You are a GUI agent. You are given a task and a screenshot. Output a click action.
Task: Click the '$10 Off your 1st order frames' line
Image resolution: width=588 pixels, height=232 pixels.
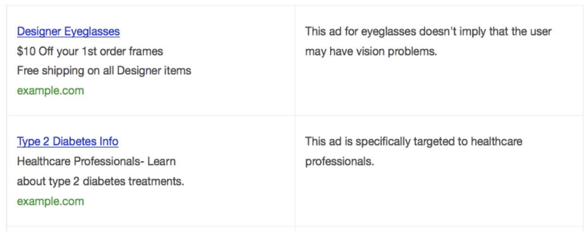90,51
